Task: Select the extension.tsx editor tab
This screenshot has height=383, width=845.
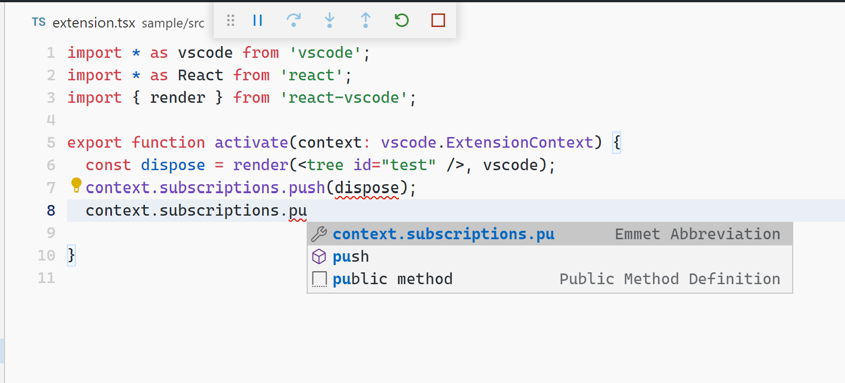Action: click(x=94, y=23)
